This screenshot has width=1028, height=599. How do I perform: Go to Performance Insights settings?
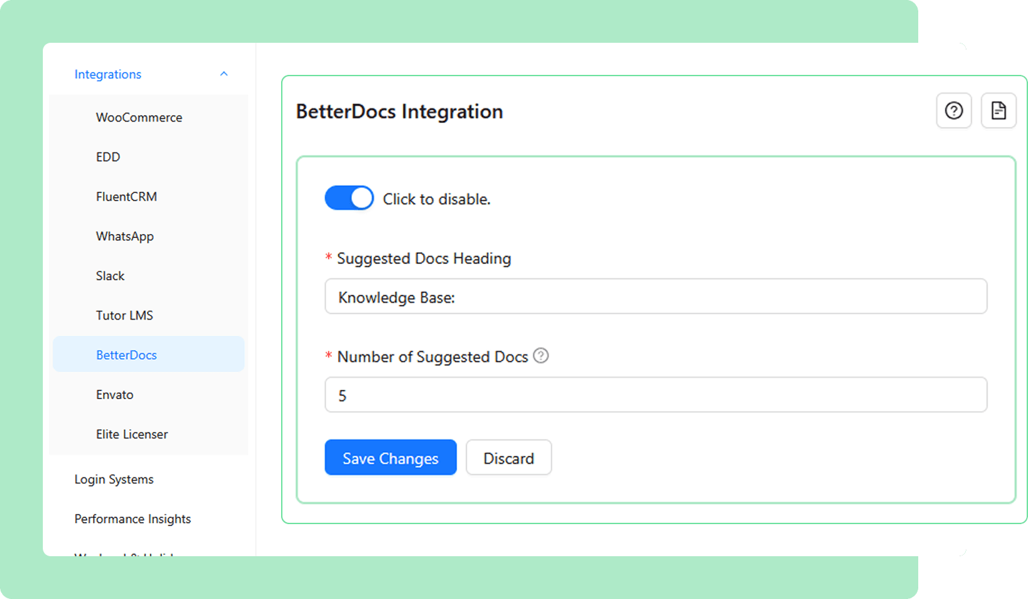pos(133,519)
